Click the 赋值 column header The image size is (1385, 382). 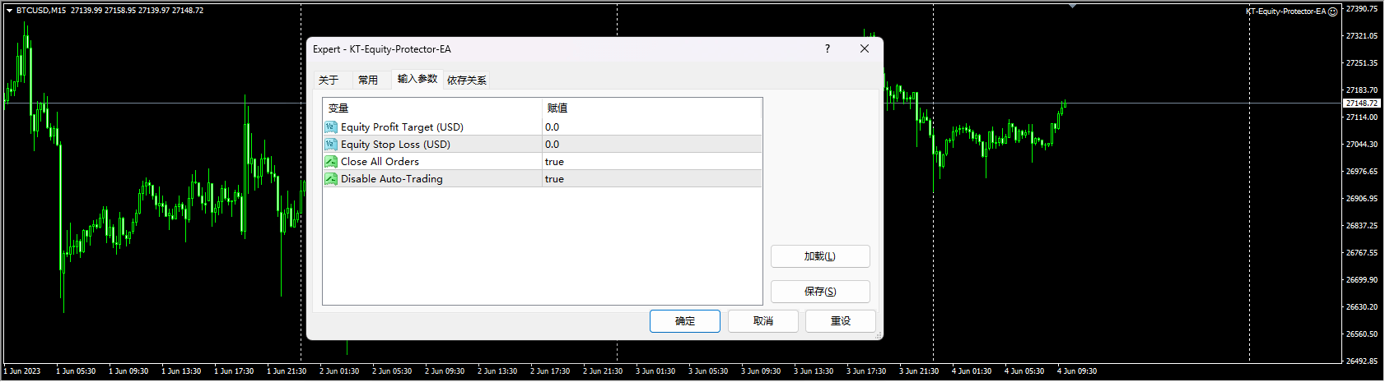pyautogui.click(x=652, y=108)
